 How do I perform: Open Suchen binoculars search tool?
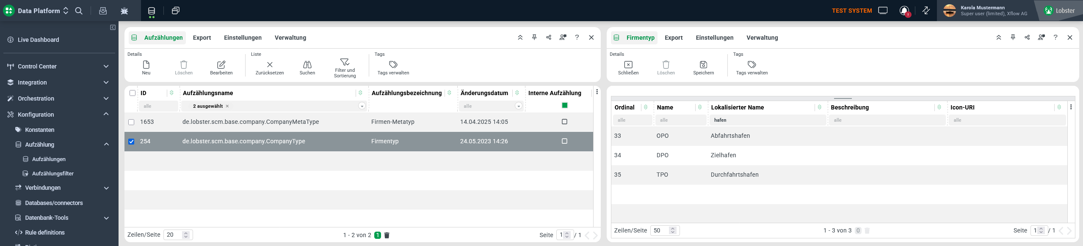point(307,65)
